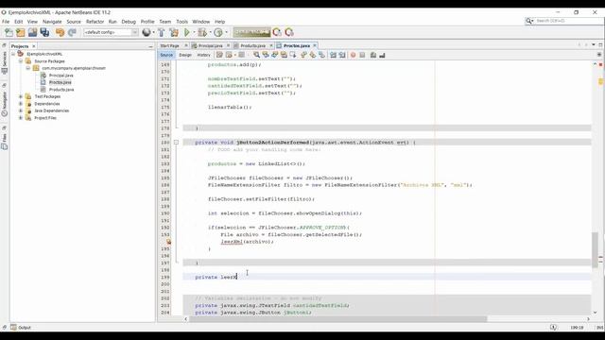Click the New Project toolbar icon
This screenshot has height=340, width=605.
[x=21, y=32]
